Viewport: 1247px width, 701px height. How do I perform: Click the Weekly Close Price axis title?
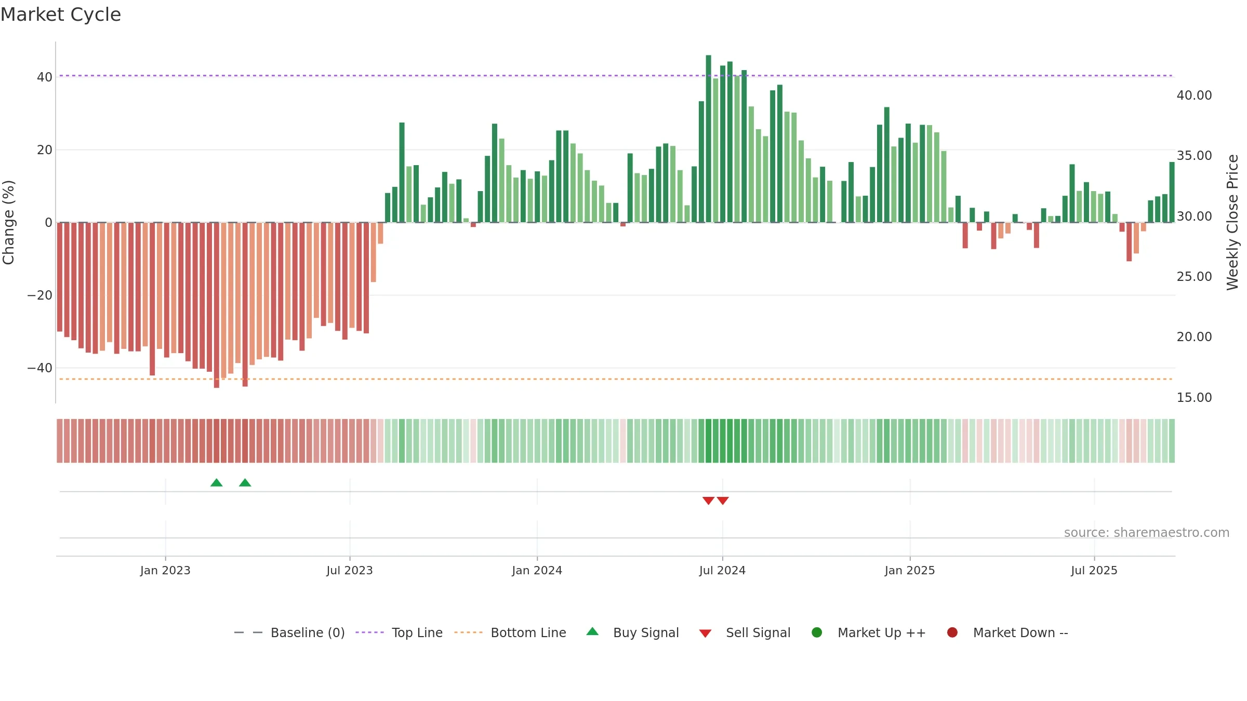(x=1232, y=222)
